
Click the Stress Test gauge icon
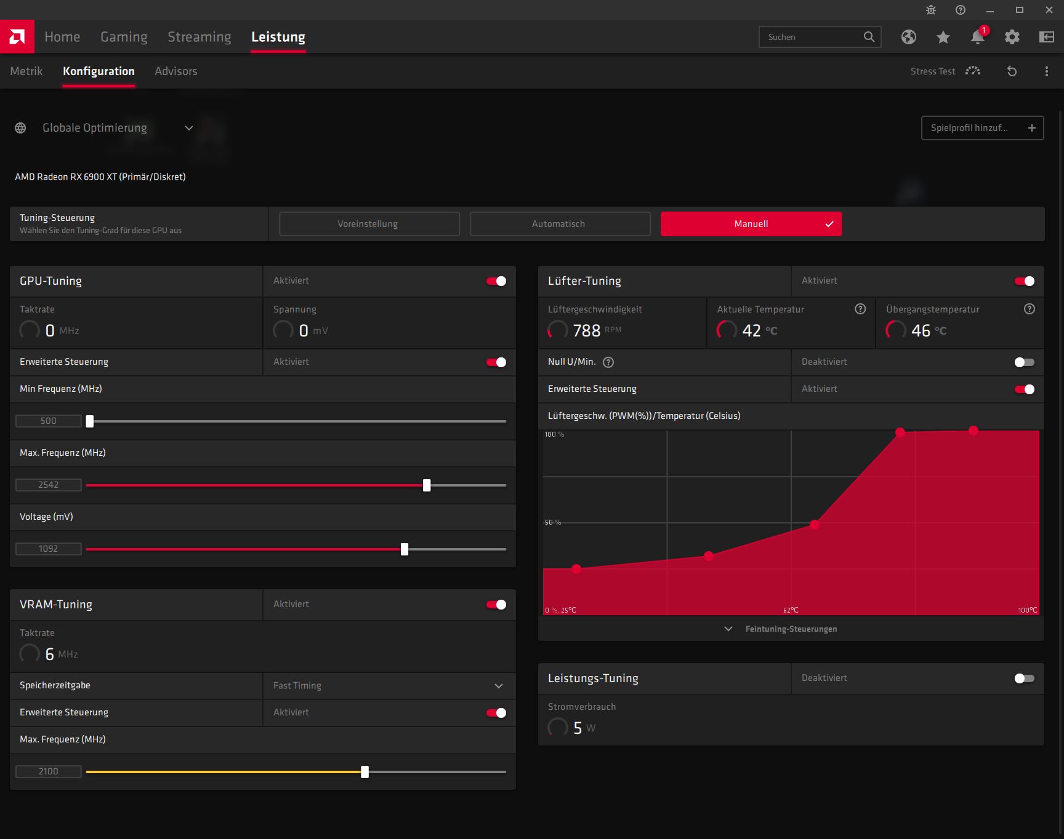pyautogui.click(x=973, y=71)
